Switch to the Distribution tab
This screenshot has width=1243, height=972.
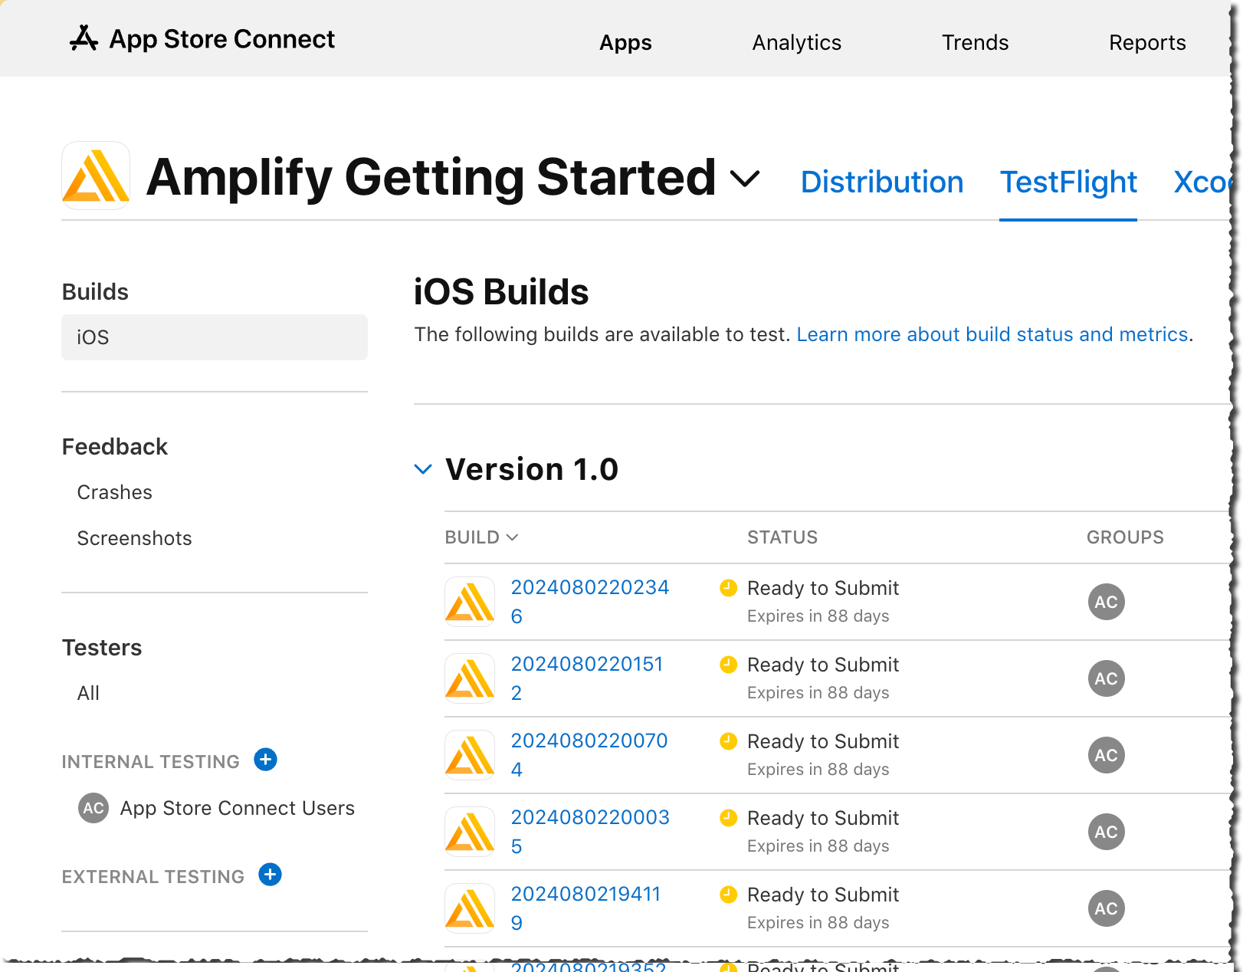point(881,182)
